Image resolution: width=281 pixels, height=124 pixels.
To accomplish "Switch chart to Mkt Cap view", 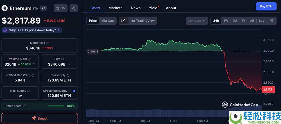I will pos(108,21).
